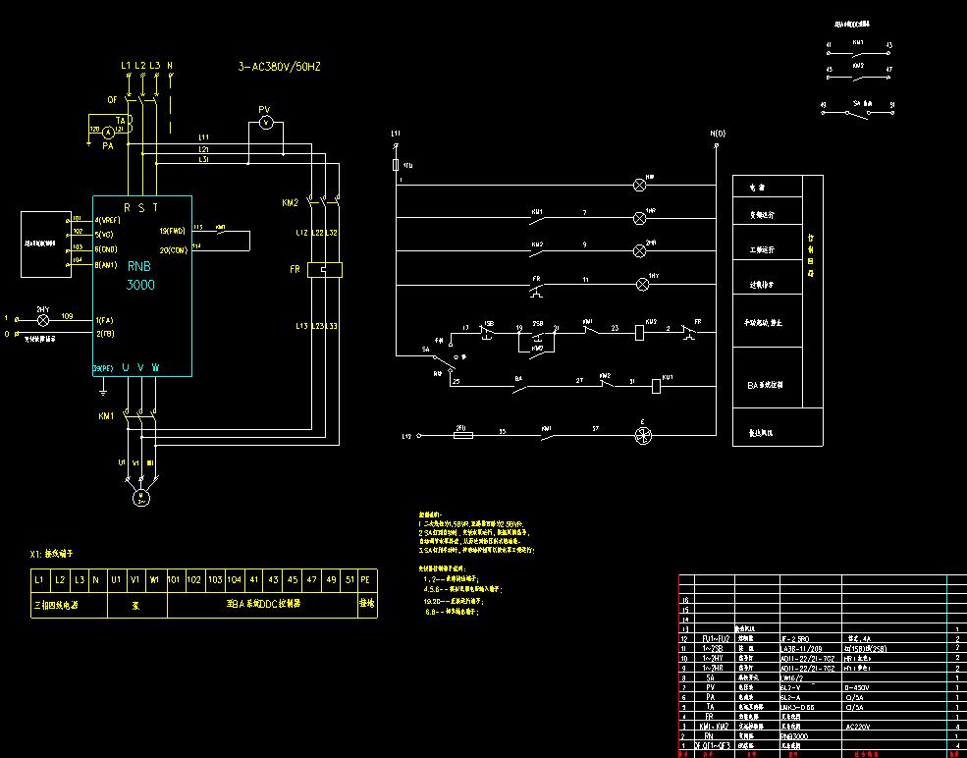Click the 'N(0)' neutral label of the control circuit
The image size is (967, 758).
(718, 134)
